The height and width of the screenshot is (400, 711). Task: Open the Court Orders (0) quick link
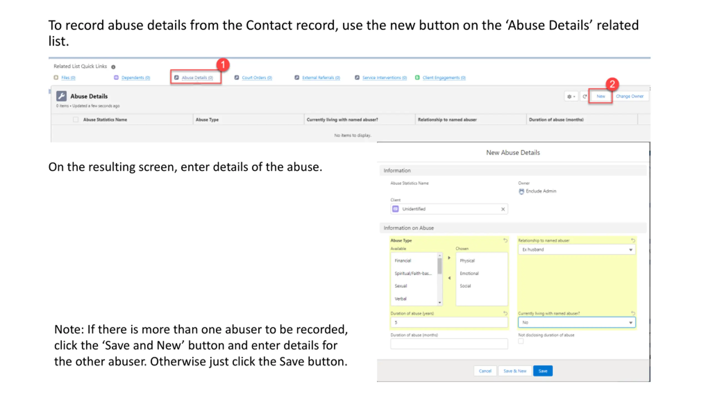pos(257,77)
